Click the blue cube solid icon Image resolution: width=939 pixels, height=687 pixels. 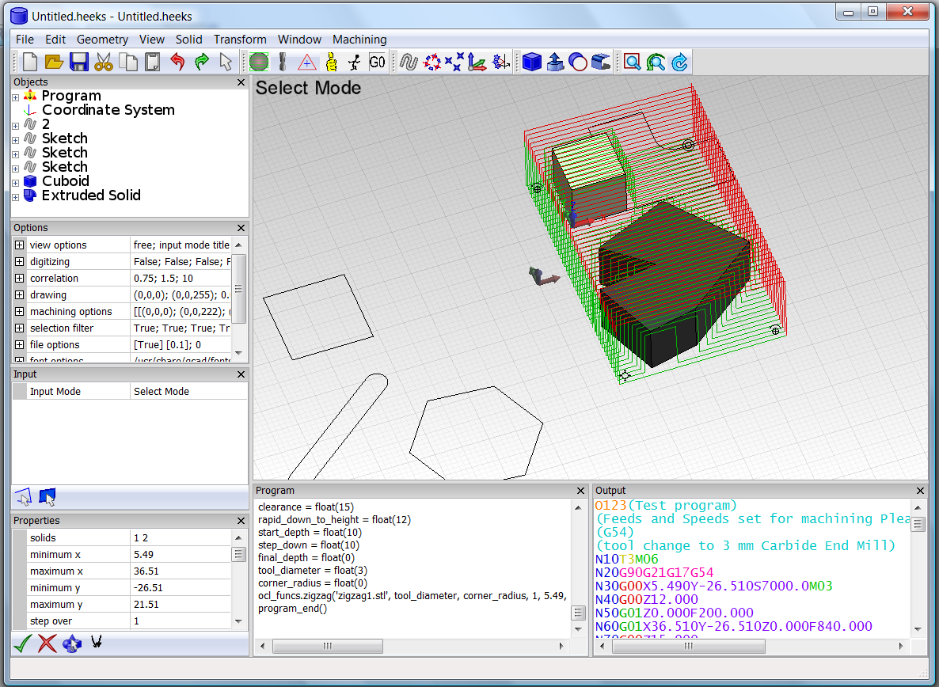coord(532,62)
